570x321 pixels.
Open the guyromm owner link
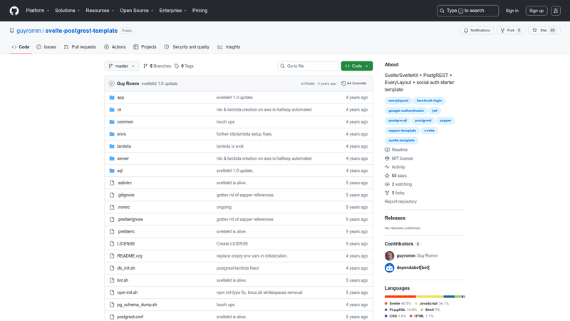[28, 31]
